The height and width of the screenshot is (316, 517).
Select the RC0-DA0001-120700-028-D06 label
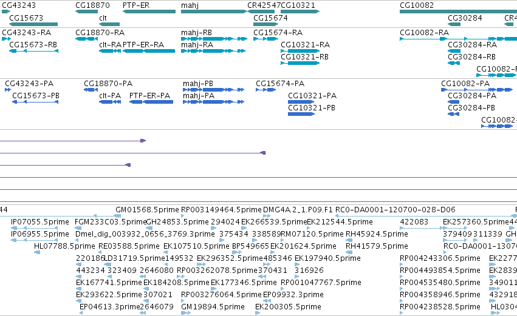point(395,210)
